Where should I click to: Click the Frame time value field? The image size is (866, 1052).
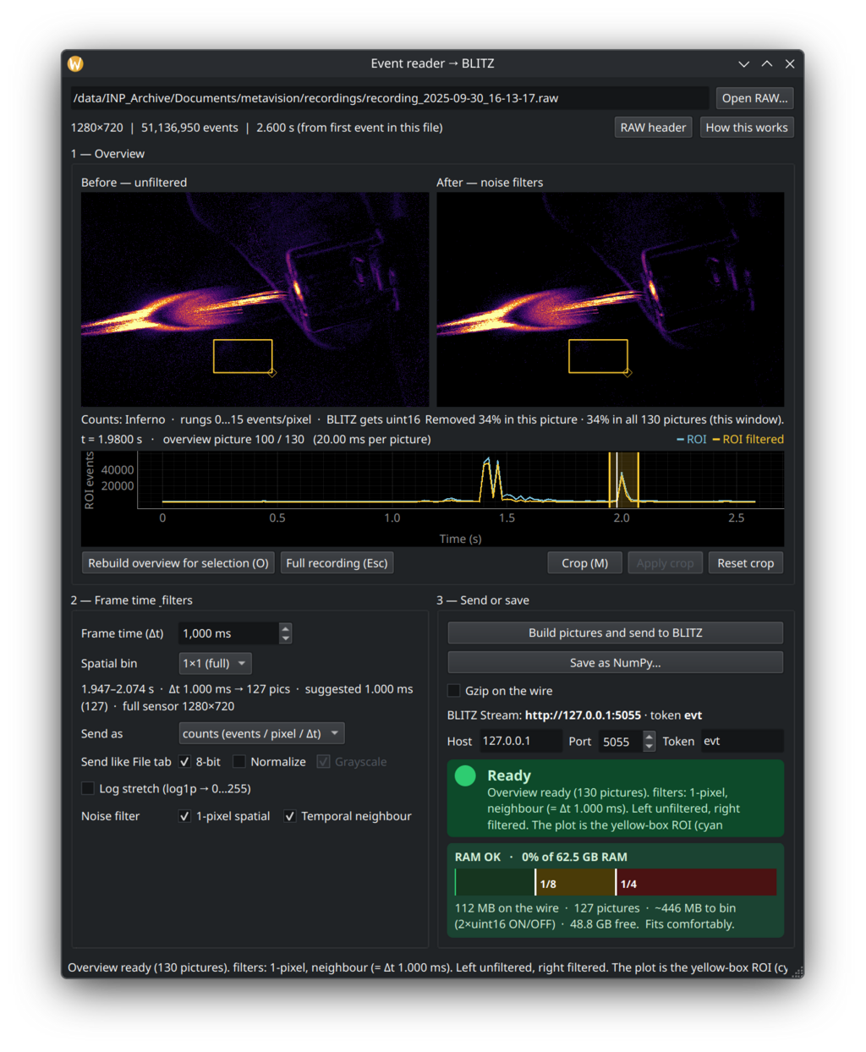pyautogui.click(x=228, y=633)
